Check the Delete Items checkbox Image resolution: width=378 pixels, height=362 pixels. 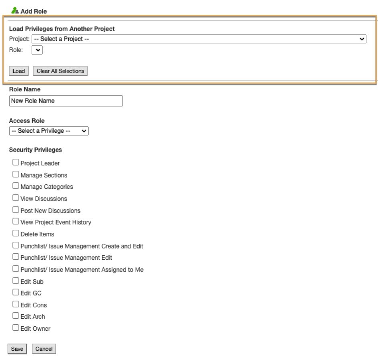tap(16, 233)
